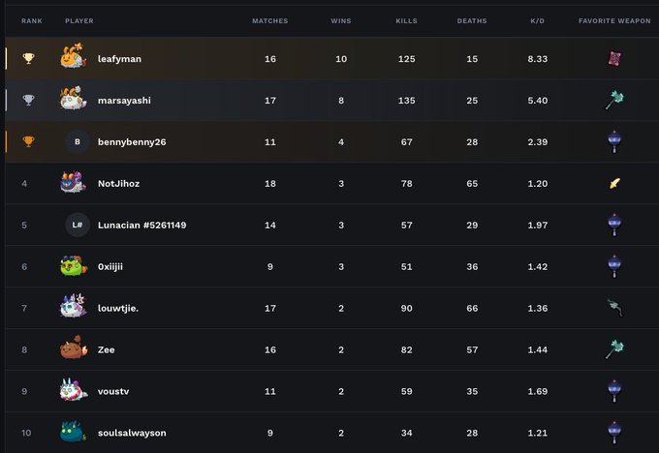The width and height of the screenshot is (659, 453).
Task: Click voustv's favorite weapon lantern icon
Action: (614, 391)
